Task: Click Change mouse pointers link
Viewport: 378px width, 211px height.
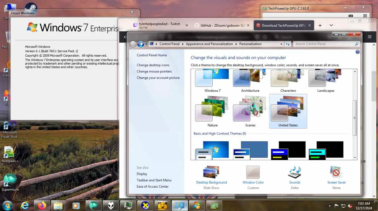Action: click(x=154, y=71)
